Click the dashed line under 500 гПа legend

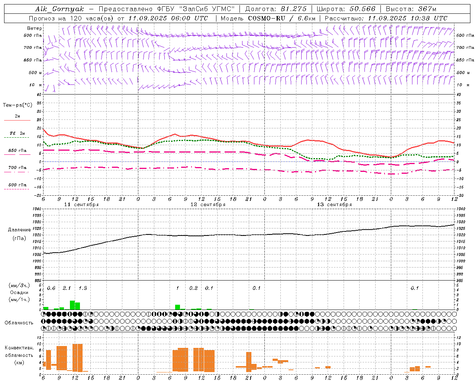pyautogui.click(x=17, y=189)
